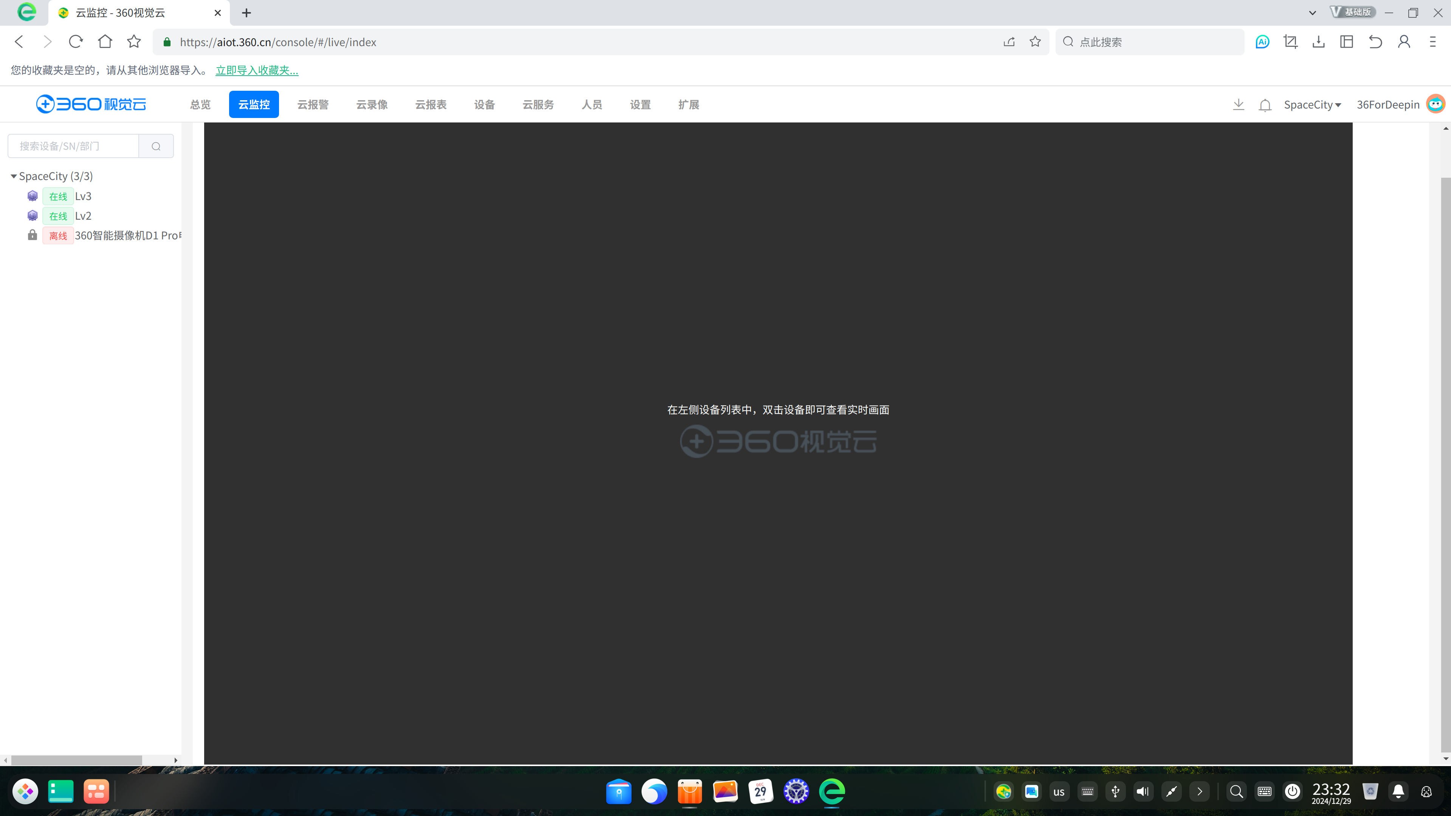Click the power button in the taskbar
This screenshot has width=1451, height=816.
click(x=1292, y=792)
